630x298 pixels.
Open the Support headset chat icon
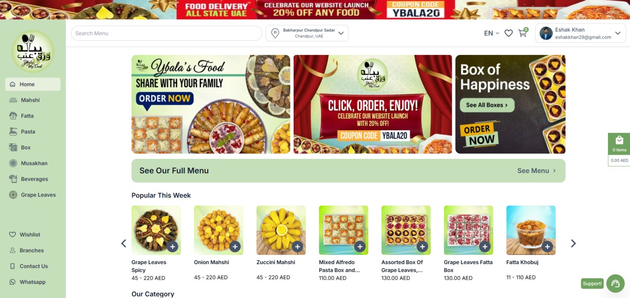pos(615,283)
